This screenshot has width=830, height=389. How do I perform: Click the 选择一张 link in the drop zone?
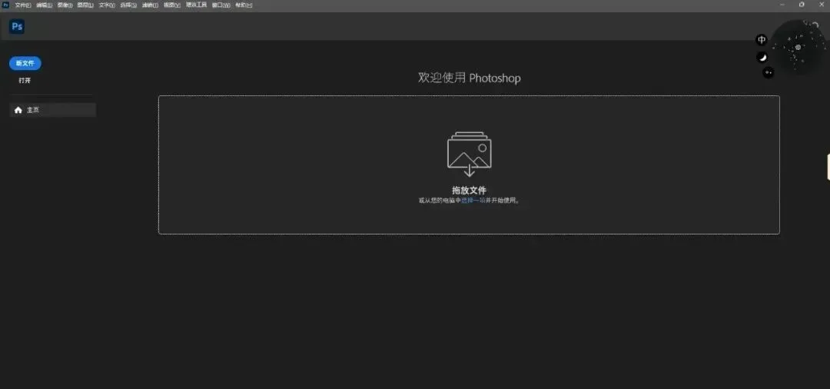473,201
